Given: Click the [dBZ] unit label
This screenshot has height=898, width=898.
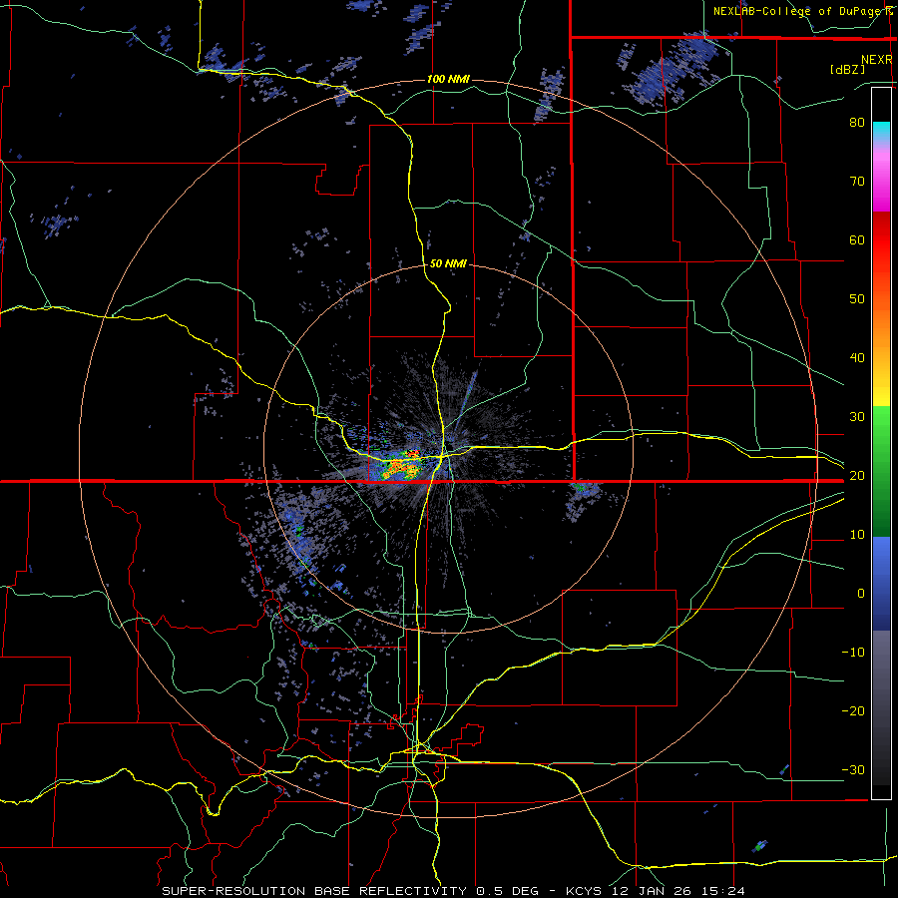Looking at the screenshot, I should pos(847,69).
